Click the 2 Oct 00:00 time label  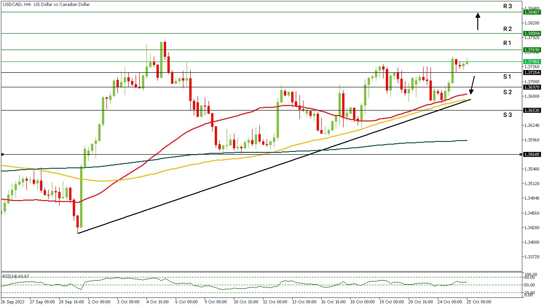[x=100, y=302]
